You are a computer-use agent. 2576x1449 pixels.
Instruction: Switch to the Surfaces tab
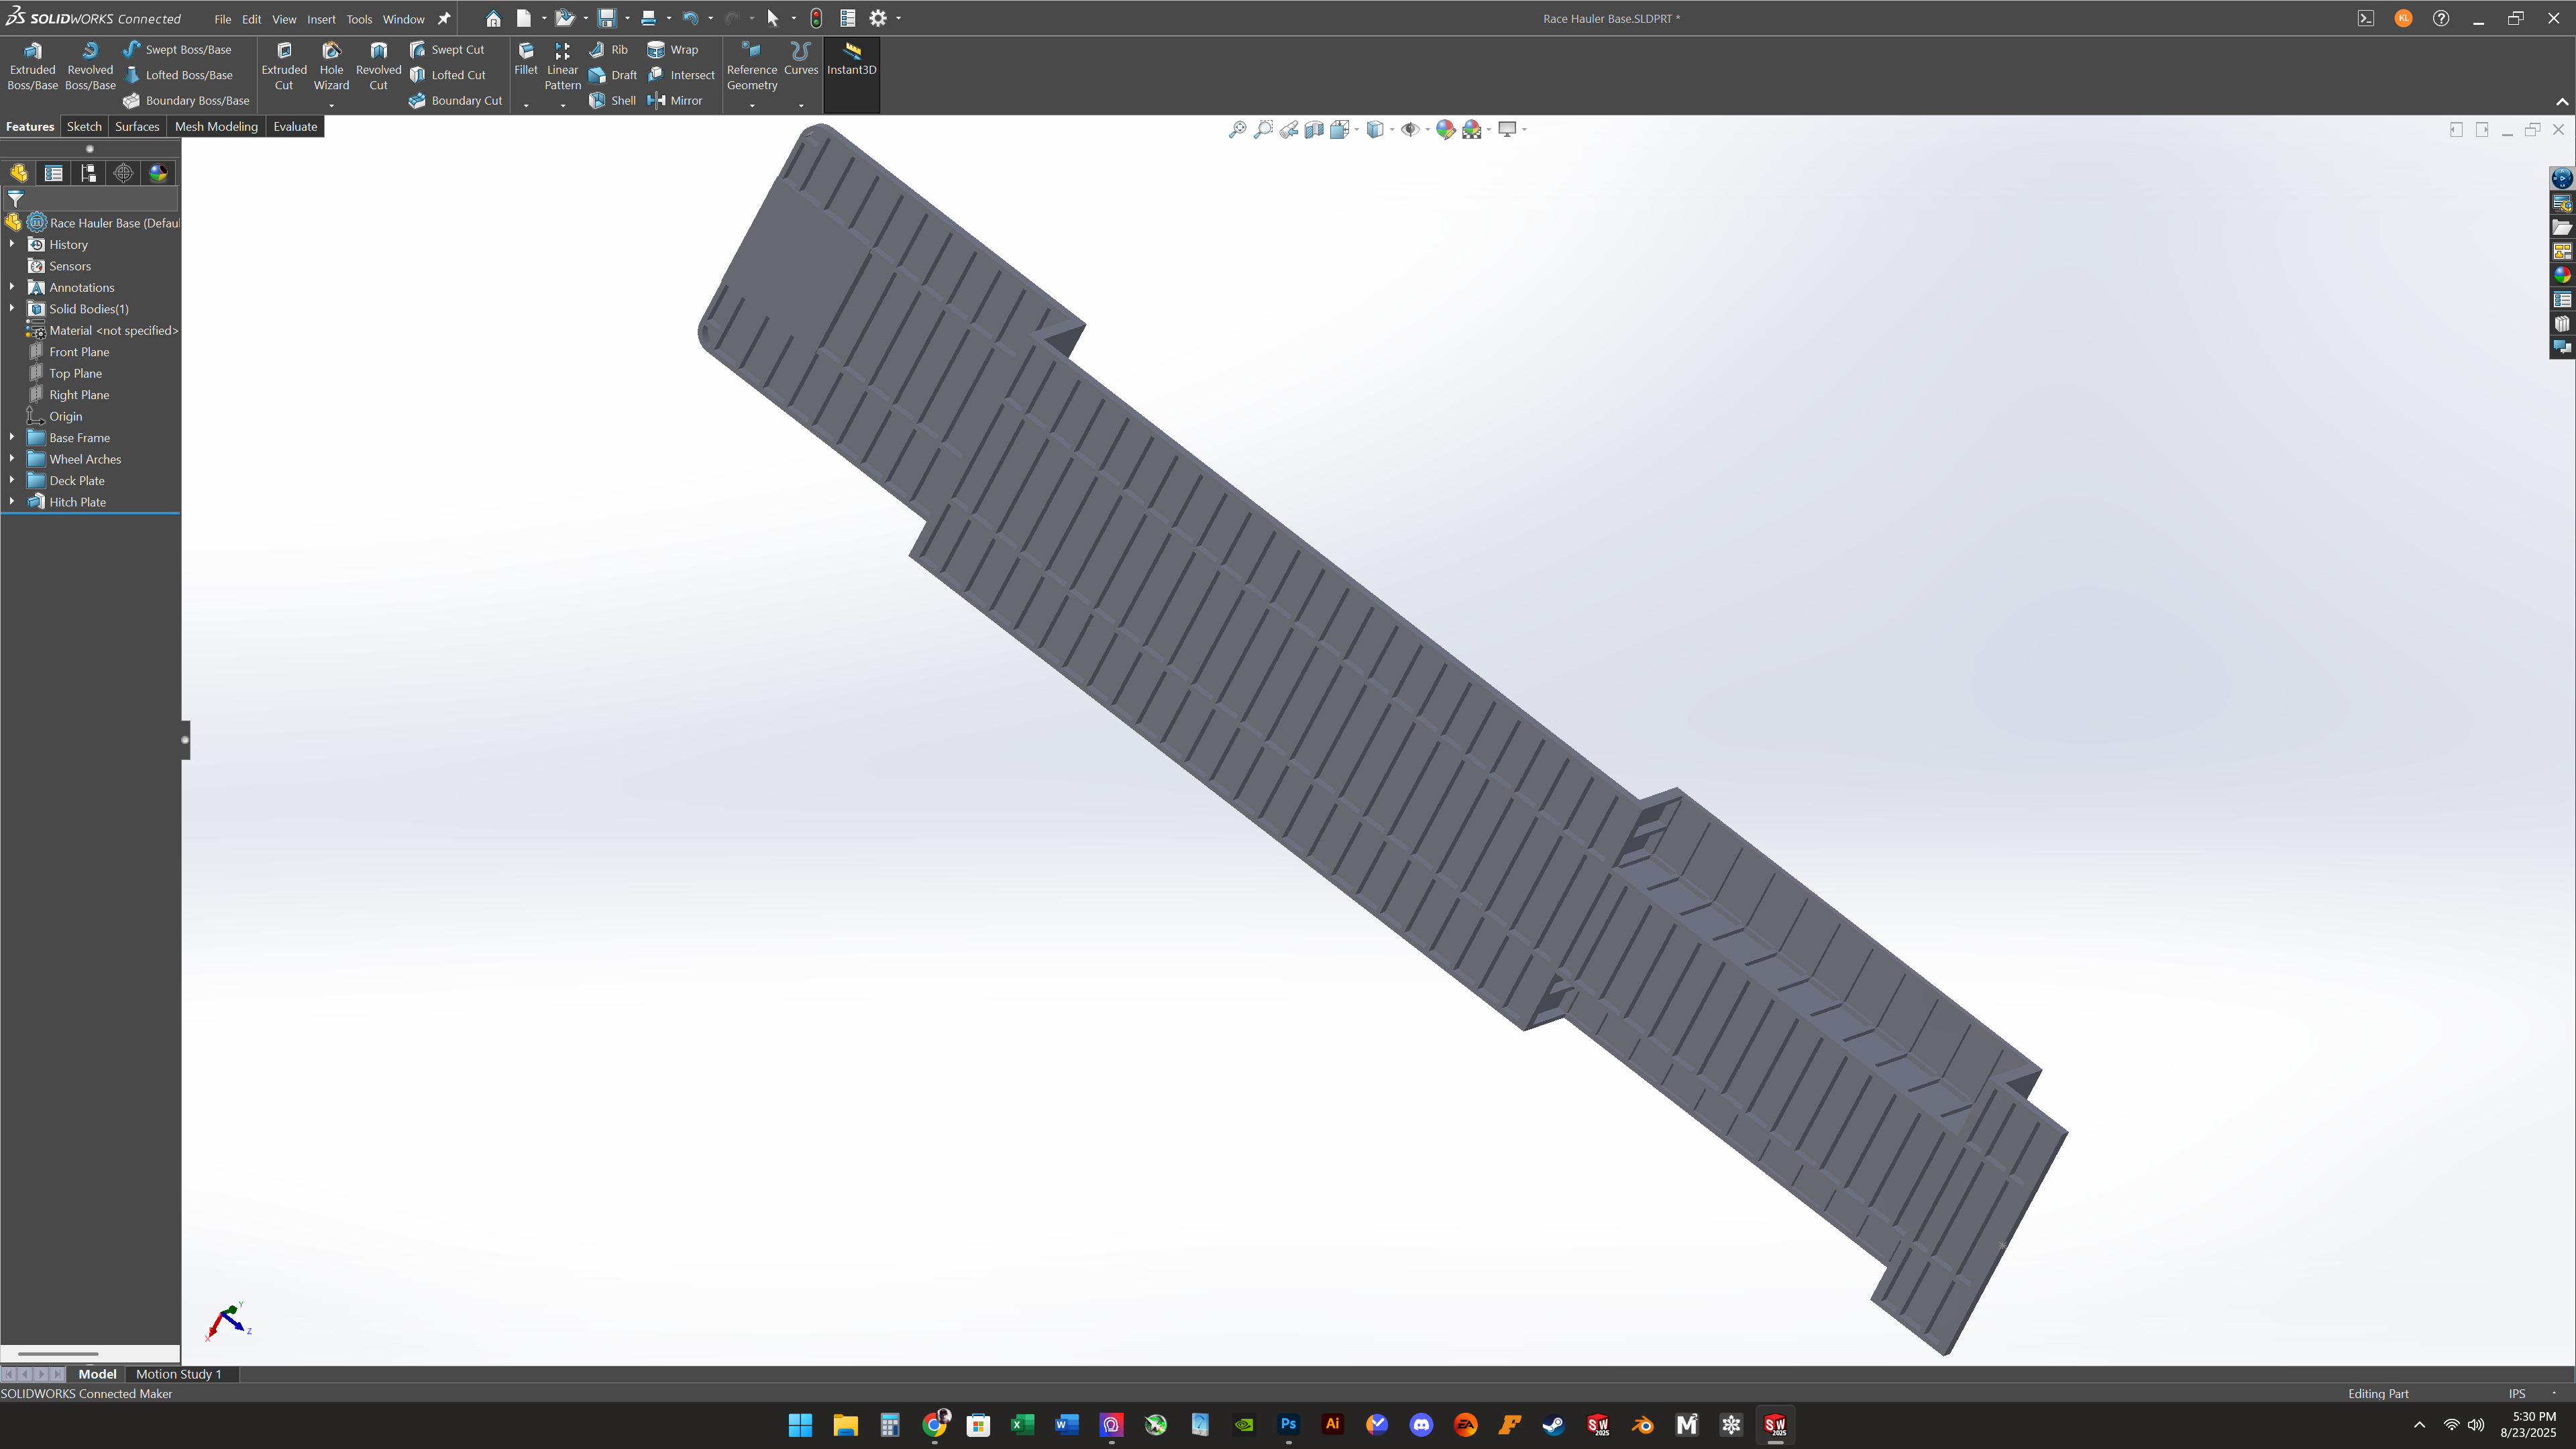coord(137,126)
